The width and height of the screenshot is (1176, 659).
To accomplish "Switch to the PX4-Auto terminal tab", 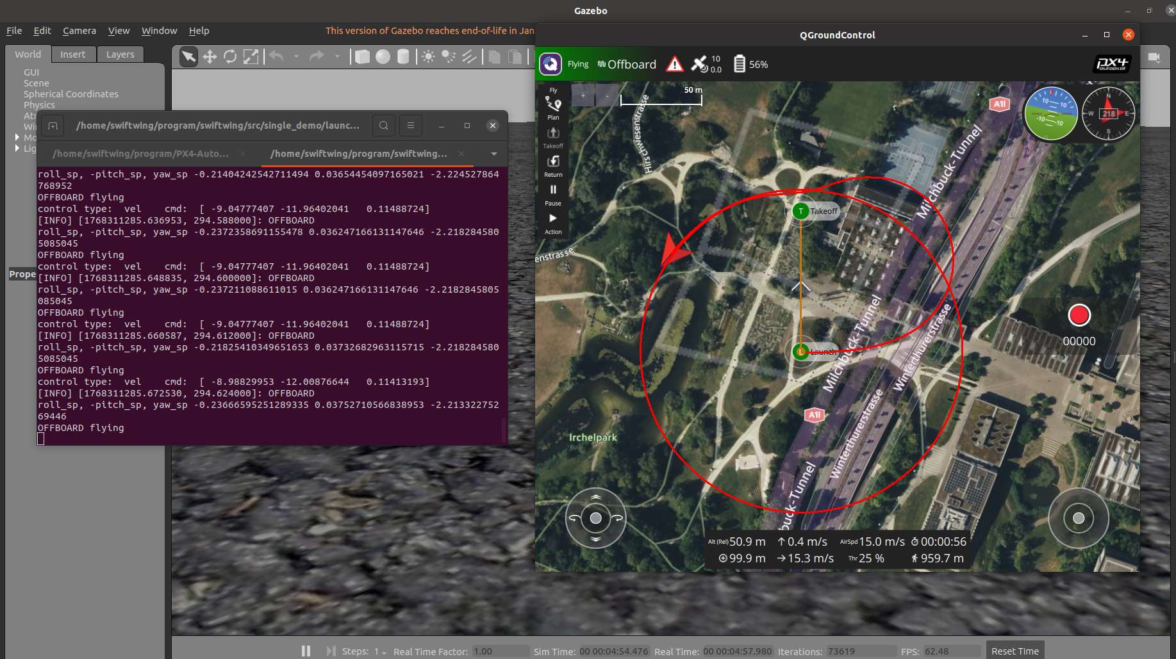I will pos(140,154).
